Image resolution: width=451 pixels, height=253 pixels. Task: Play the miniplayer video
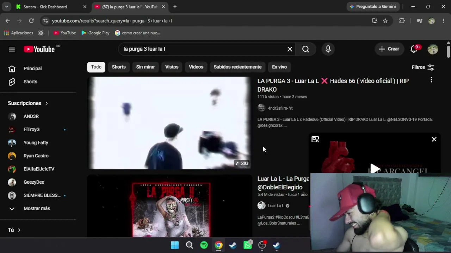[375, 169]
